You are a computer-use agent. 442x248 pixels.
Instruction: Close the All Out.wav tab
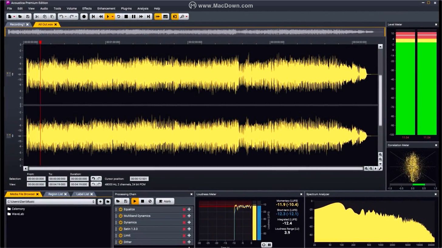pyautogui.click(x=56, y=25)
